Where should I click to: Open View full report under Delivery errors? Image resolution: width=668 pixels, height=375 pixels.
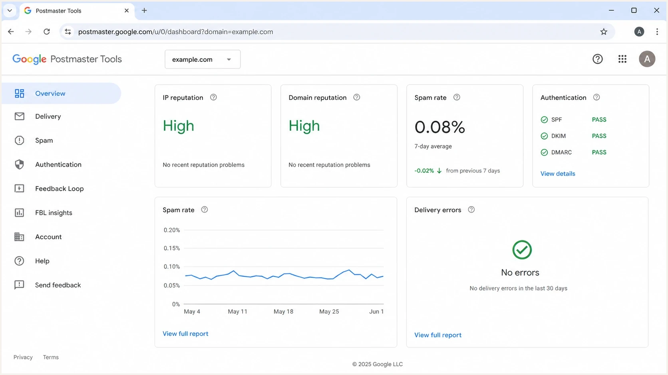click(x=437, y=335)
